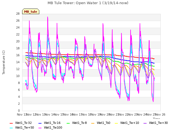The height and width of the screenshot is (133, 177).
Task: Click the Temperature (C) axis label
Action: tap(4, 62)
